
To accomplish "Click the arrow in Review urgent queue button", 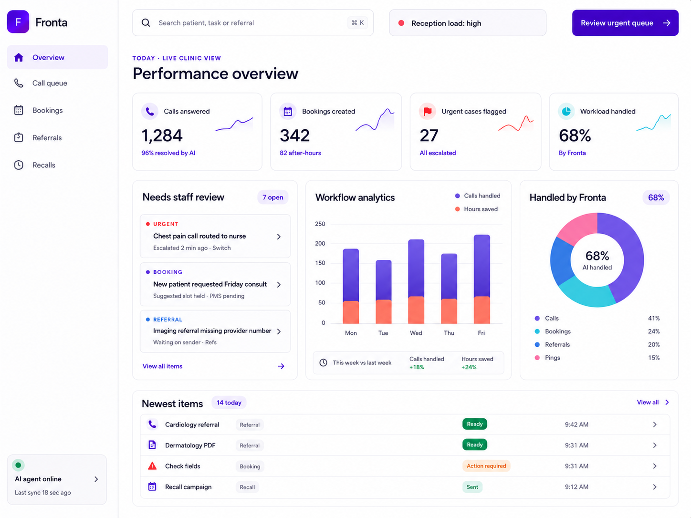I will tap(667, 23).
